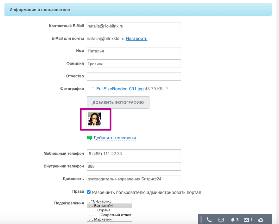
Task: Focus the Фамилия input field
Action: pos(134,64)
